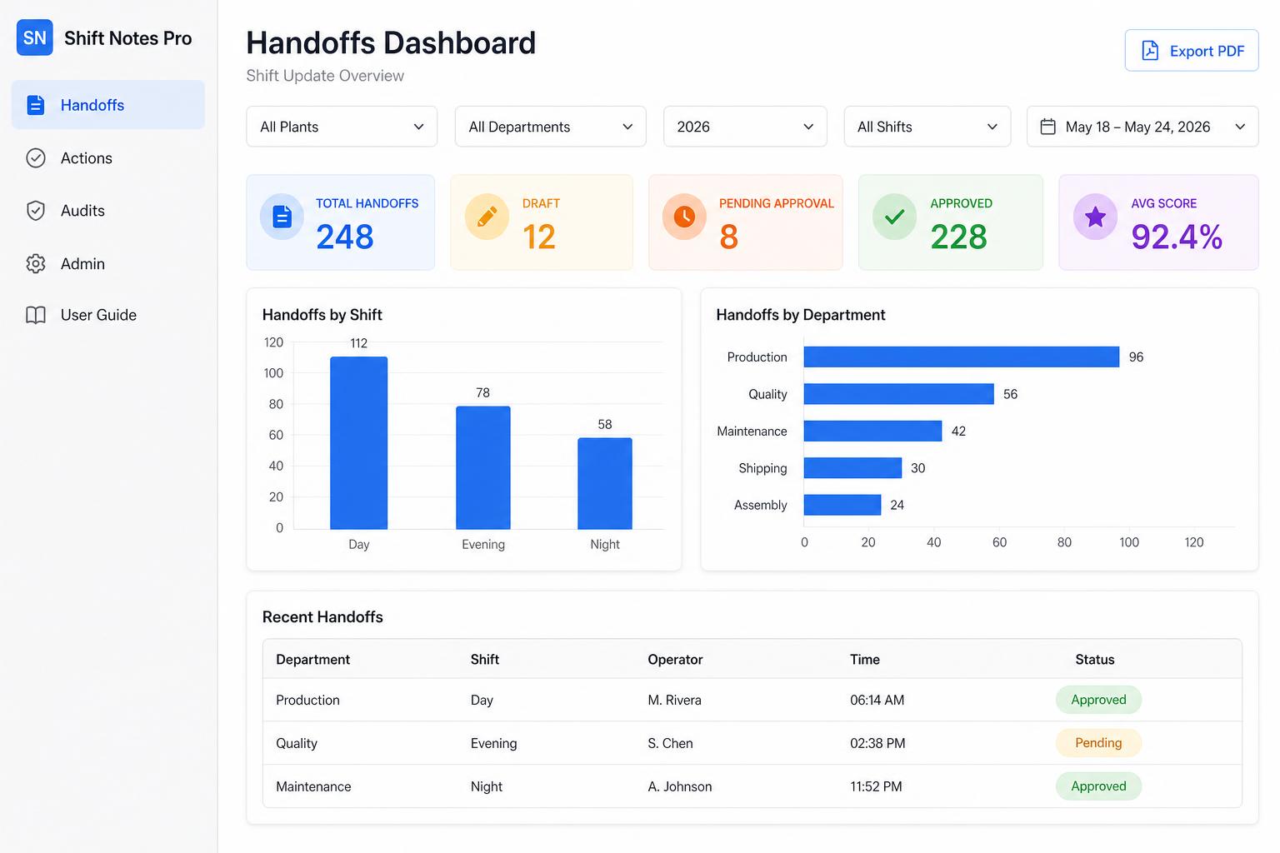Click the Draft pencil icon
The width and height of the screenshot is (1280, 853).
pos(487,217)
